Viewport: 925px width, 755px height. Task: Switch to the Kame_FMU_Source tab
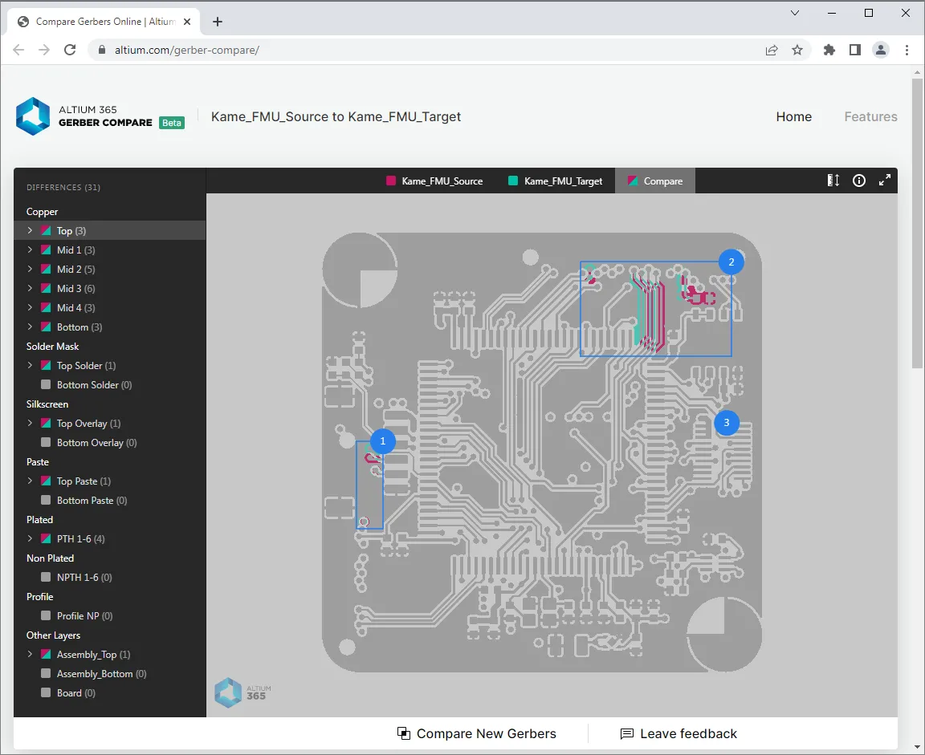click(434, 181)
